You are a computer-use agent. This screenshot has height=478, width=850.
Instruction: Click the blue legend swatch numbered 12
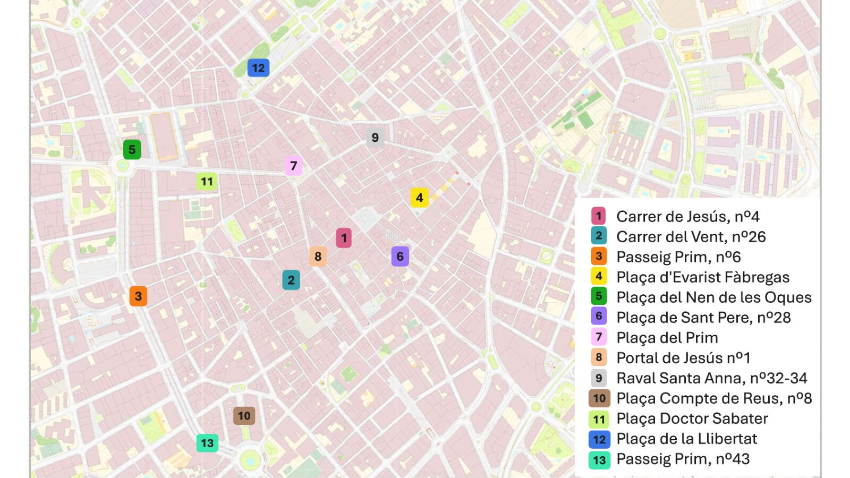click(599, 439)
